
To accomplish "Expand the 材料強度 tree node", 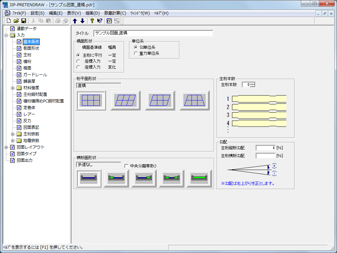I will [x=13, y=88].
